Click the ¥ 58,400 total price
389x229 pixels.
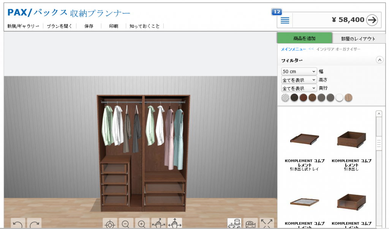pos(348,20)
